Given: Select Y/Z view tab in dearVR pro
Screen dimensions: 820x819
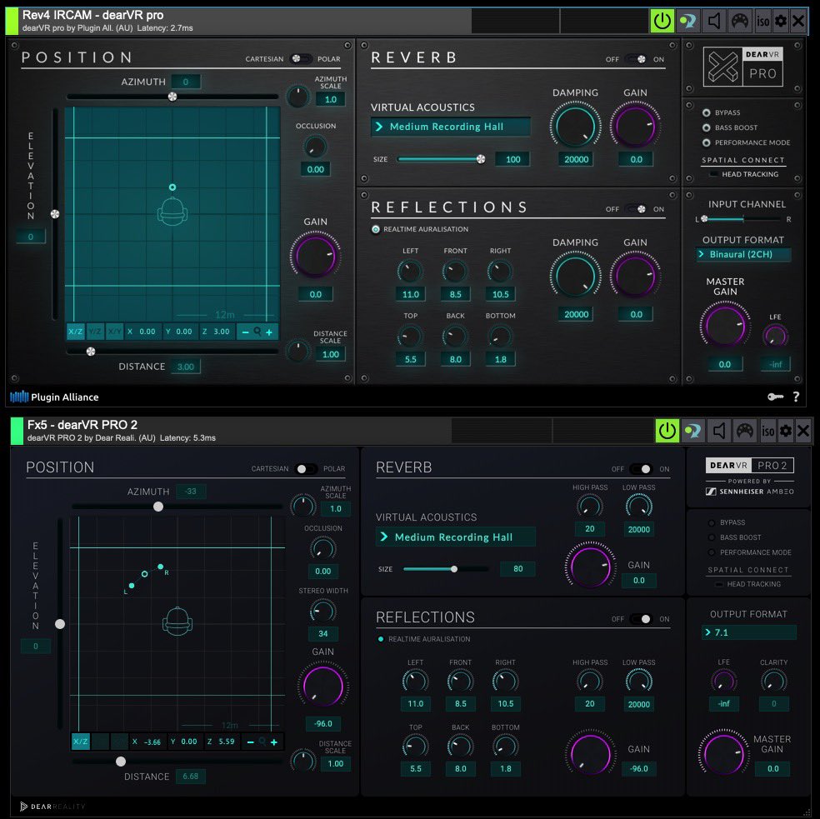Looking at the screenshot, I should (x=95, y=332).
